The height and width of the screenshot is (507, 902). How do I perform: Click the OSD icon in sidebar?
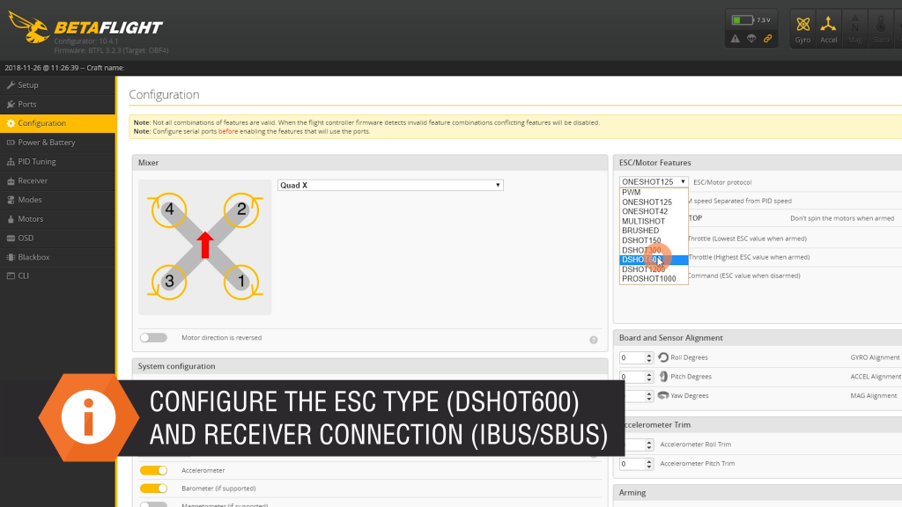(11, 238)
